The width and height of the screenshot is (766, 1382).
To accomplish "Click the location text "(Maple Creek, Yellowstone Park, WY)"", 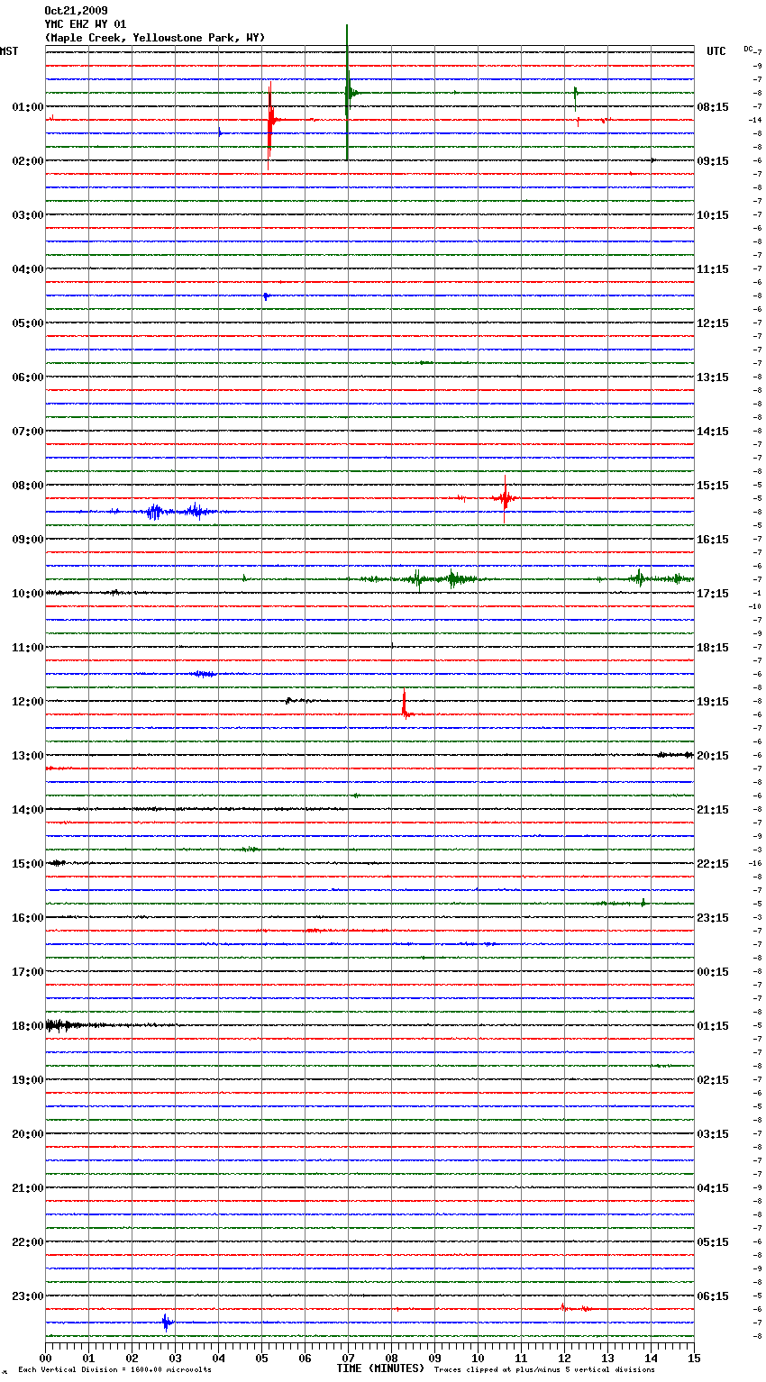I will click(155, 38).
